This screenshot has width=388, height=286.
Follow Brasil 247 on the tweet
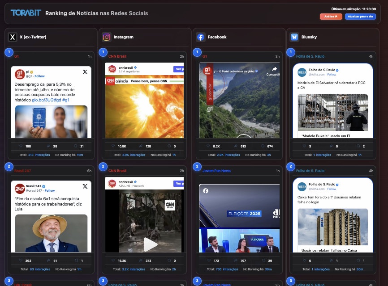click(x=49, y=190)
